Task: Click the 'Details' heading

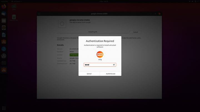Action: click(60, 45)
